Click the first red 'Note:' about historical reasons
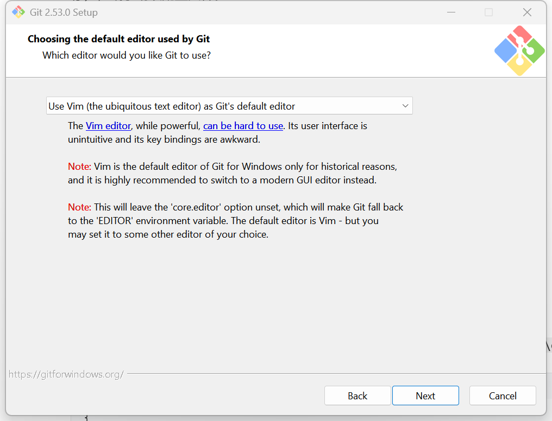Viewport: 552px width, 421px height. pyautogui.click(x=79, y=167)
